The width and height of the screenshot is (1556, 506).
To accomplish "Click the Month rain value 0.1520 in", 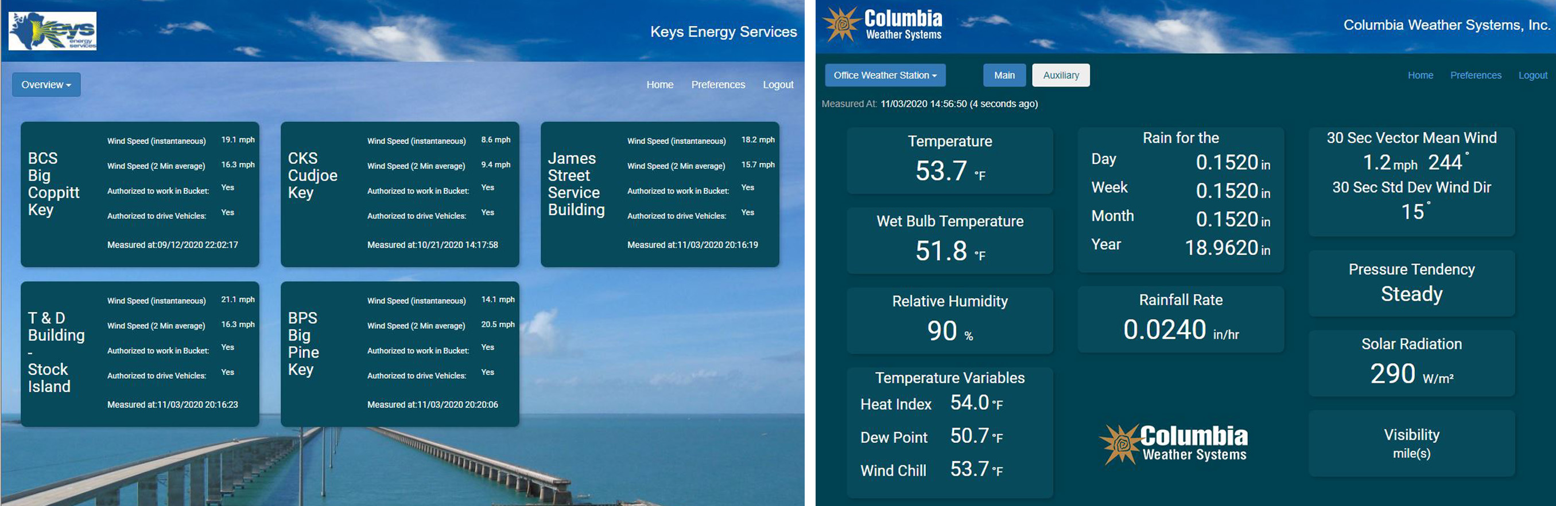I will [x=1233, y=219].
